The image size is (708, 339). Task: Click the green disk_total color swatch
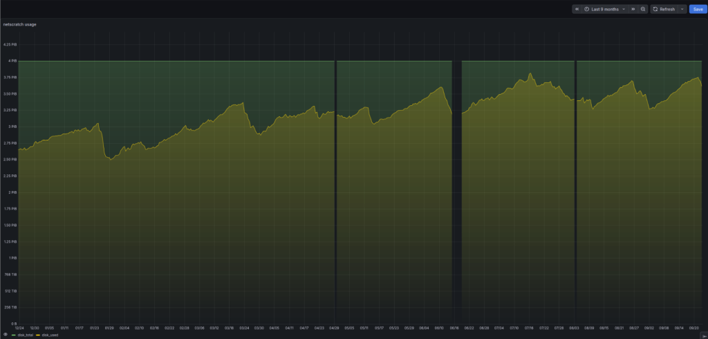(14, 335)
